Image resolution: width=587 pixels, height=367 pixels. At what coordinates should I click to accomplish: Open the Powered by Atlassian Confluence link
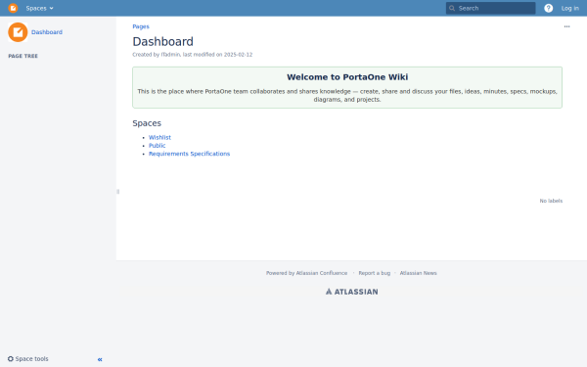(306, 273)
